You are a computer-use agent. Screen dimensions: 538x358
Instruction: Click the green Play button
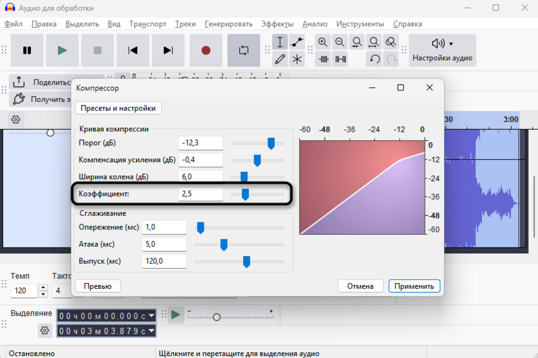point(62,50)
